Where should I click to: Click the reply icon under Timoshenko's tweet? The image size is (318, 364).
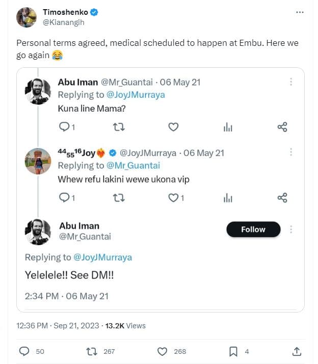pos(24,351)
